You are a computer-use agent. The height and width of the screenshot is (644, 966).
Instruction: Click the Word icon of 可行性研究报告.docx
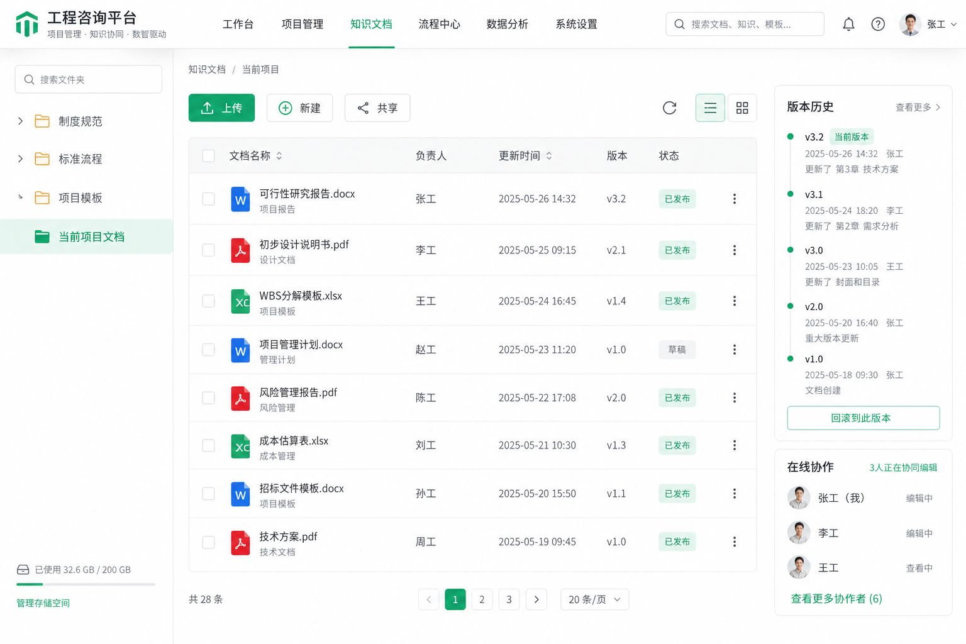(240, 199)
